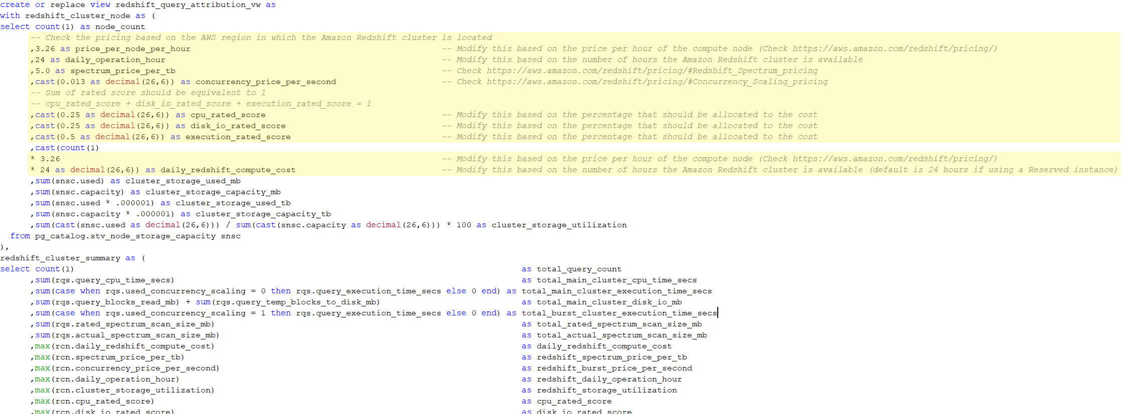Click redshift_storage_utilization alias

coord(607,390)
